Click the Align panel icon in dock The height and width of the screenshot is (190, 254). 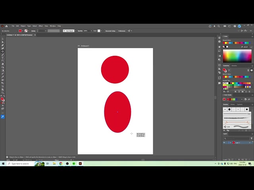[219, 69]
